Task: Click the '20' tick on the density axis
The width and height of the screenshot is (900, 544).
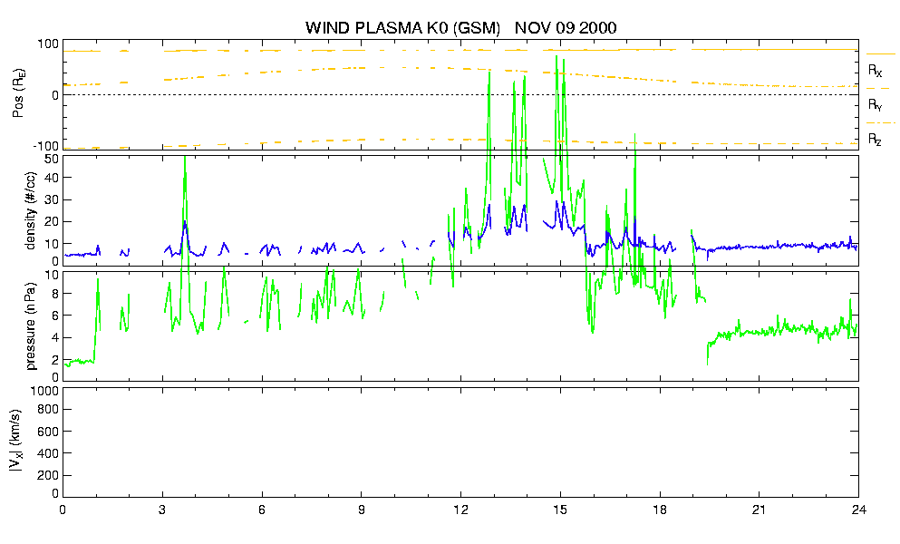Action: click(53, 222)
